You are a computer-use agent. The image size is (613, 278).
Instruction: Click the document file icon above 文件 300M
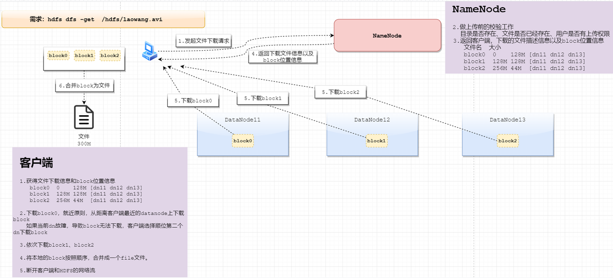[x=84, y=117]
